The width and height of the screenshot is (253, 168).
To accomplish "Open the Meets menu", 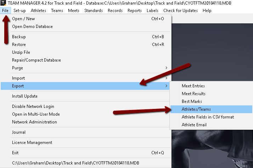I will click(74, 11).
